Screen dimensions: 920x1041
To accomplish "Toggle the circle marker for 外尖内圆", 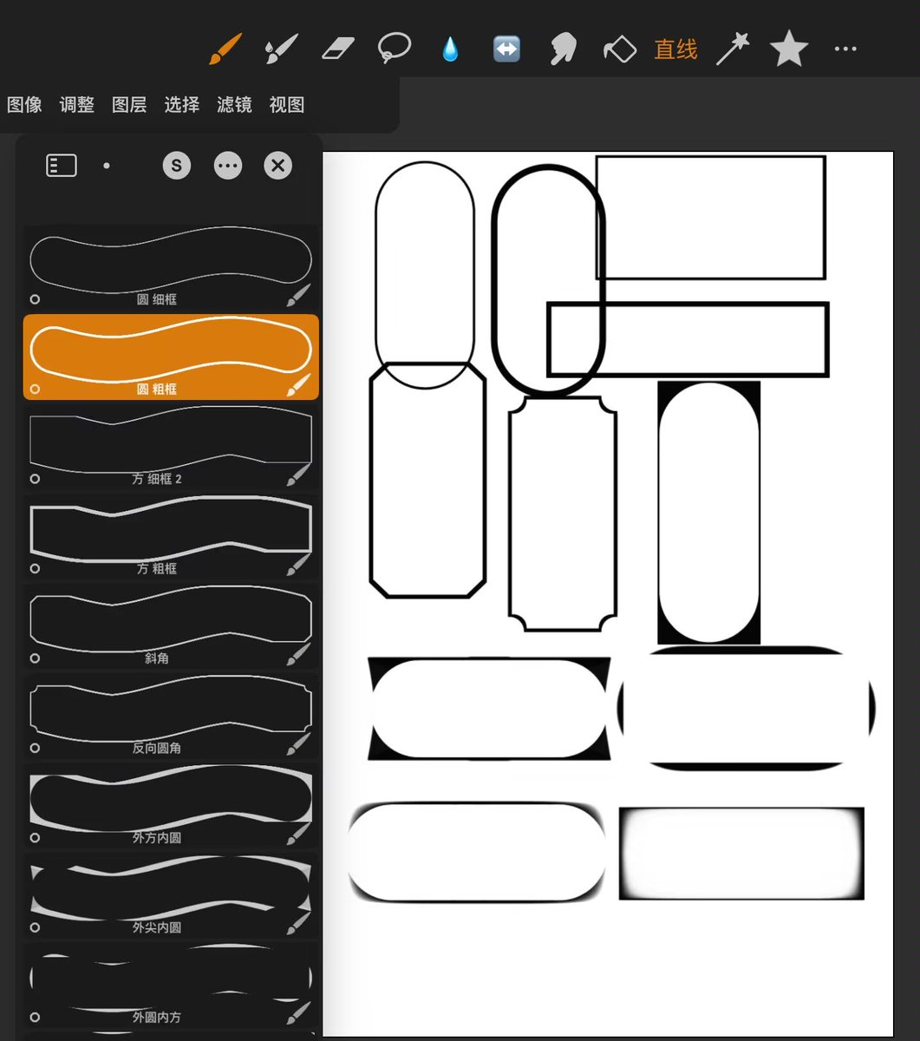I will pyautogui.click(x=35, y=927).
